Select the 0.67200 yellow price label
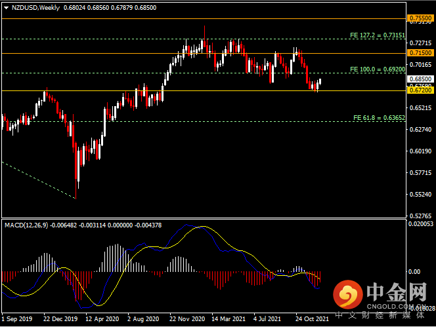Viewport: 436px width, 327px height. coord(420,90)
